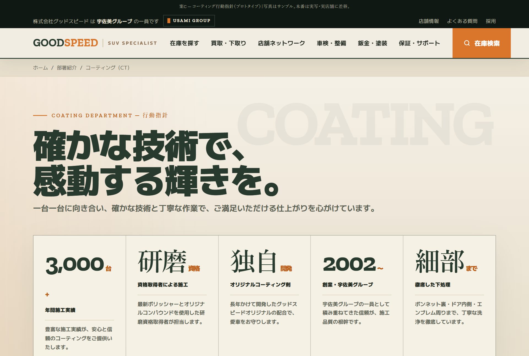Click the search magnifier icon in 在庫検索 button

pyautogui.click(x=467, y=43)
